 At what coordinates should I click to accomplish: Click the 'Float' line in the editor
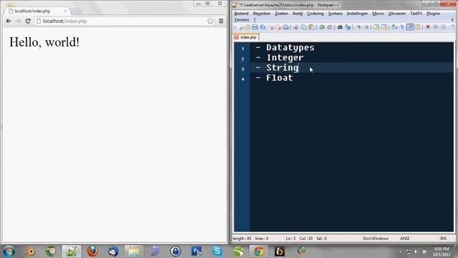(x=279, y=78)
